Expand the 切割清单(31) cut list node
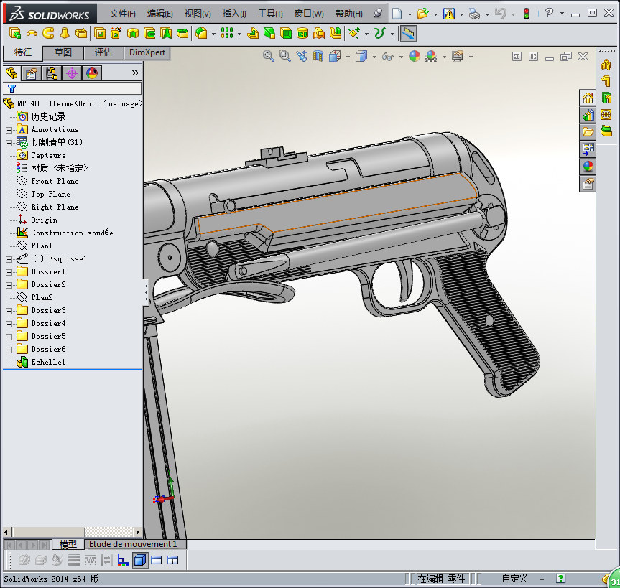The width and height of the screenshot is (620, 588). (9, 142)
